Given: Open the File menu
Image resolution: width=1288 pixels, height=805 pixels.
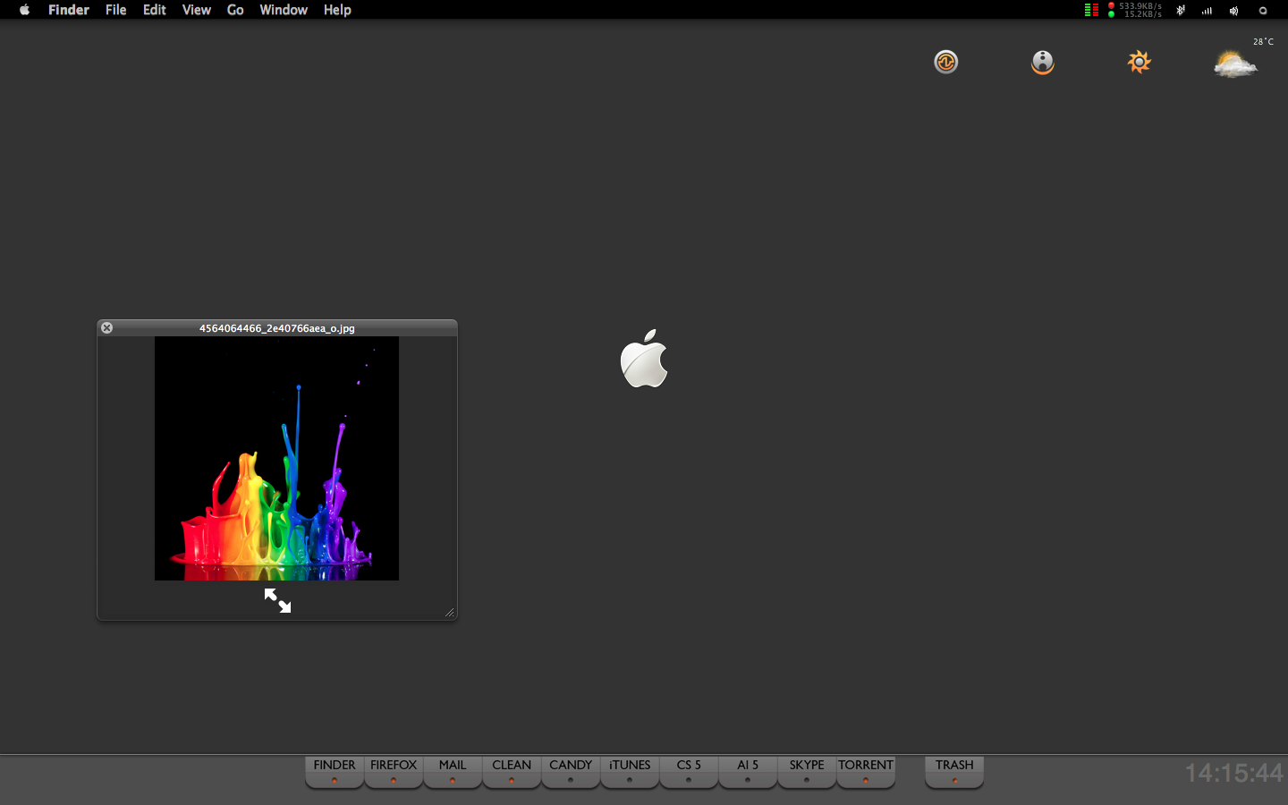Looking at the screenshot, I should [115, 10].
